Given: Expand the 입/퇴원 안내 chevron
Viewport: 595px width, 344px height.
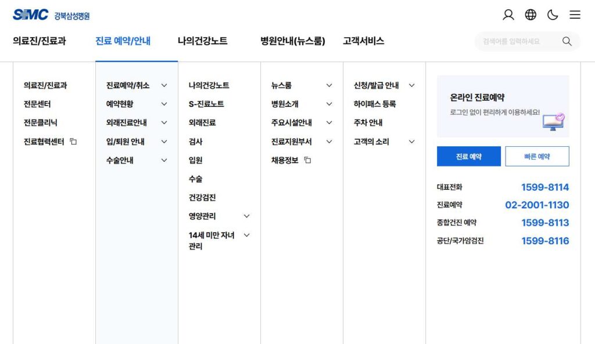Looking at the screenshot, I should (x=164, y=142).
